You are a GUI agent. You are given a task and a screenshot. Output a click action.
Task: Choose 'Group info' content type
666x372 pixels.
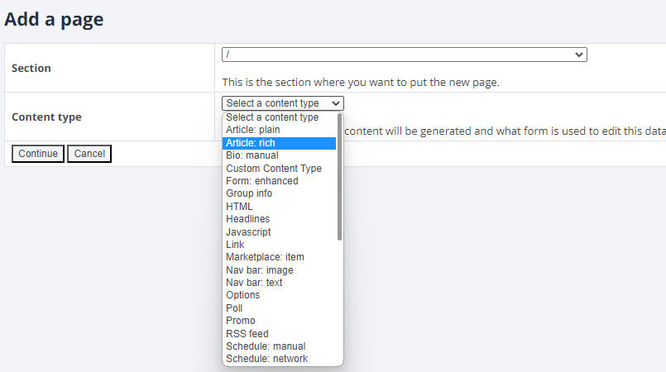249,193
